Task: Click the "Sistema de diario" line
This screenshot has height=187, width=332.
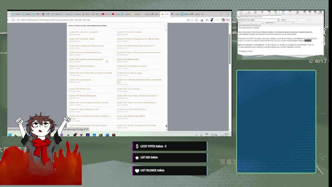Action: point(245,51)
